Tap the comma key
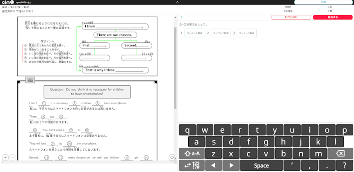The image size is (354, 172). coord(310,165)
